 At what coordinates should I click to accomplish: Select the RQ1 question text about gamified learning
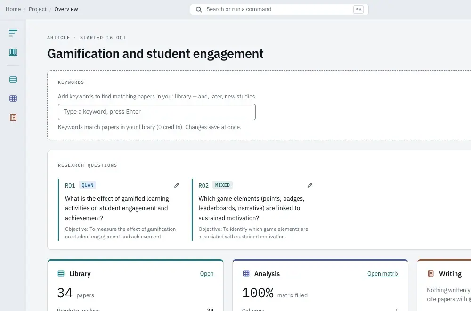(x=117, y=208)
